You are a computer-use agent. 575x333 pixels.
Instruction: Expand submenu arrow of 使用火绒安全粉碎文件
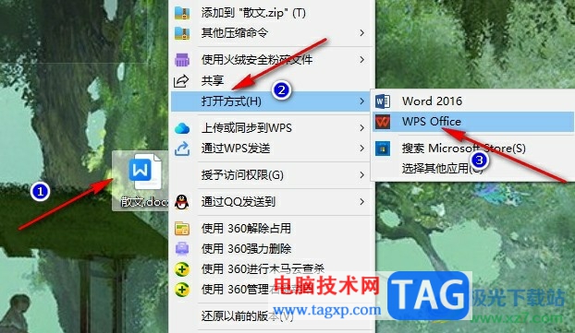pyautogui.click(x=362, y=60)
